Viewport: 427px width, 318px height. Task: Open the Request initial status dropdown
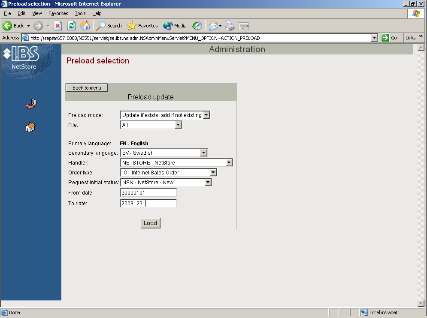[x=208, y=182]
